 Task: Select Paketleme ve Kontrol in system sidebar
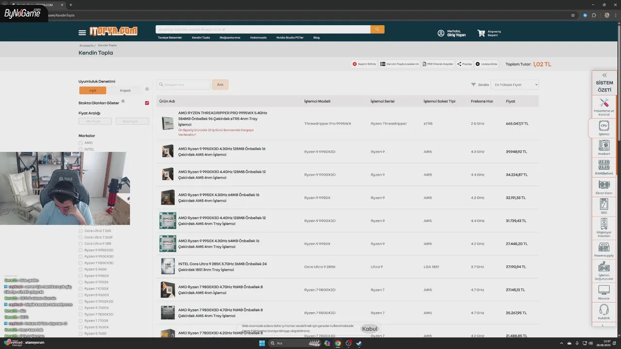pyautogui.click(x=604, y=107)
